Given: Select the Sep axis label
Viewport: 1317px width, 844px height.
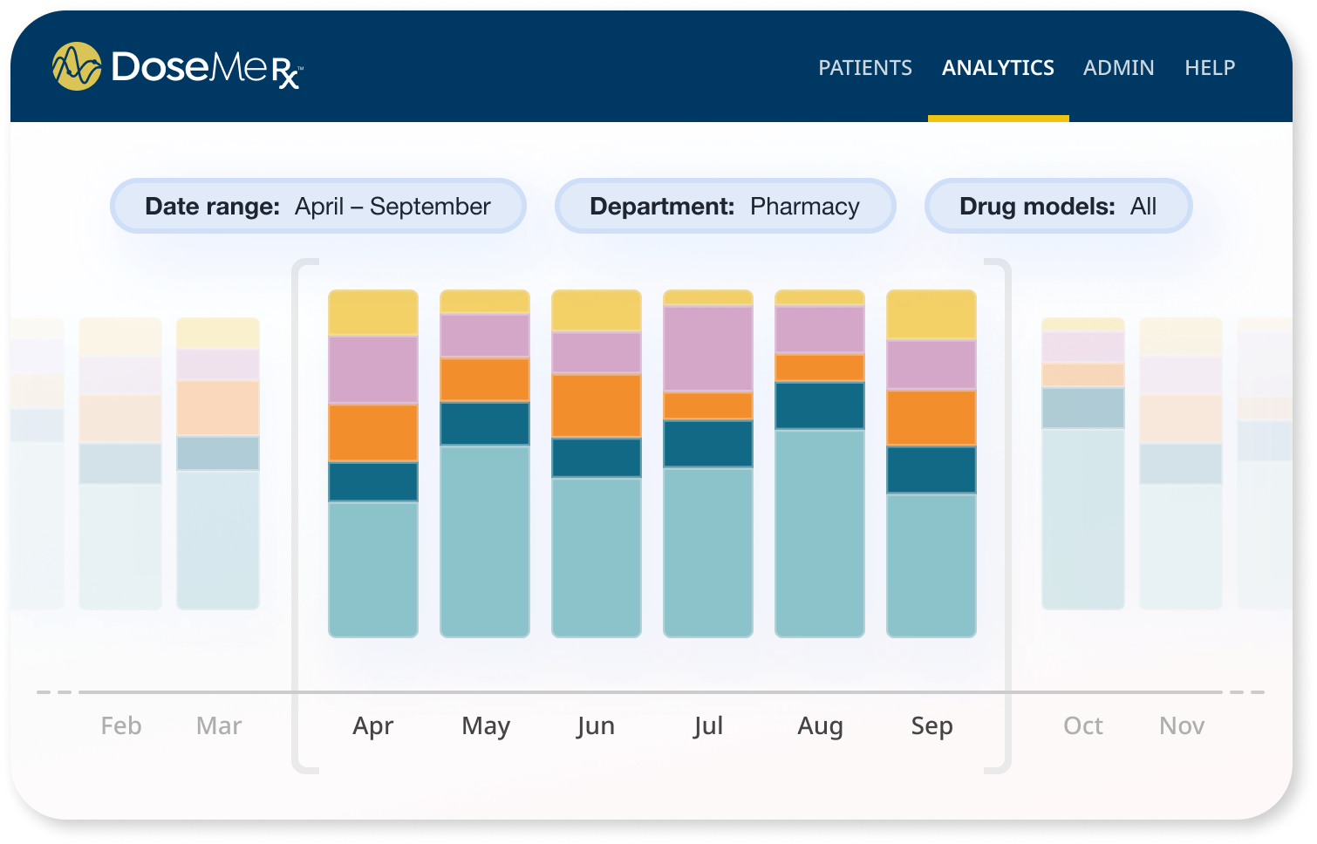Looking at the screenshot, I should click(x=931, y=725).
